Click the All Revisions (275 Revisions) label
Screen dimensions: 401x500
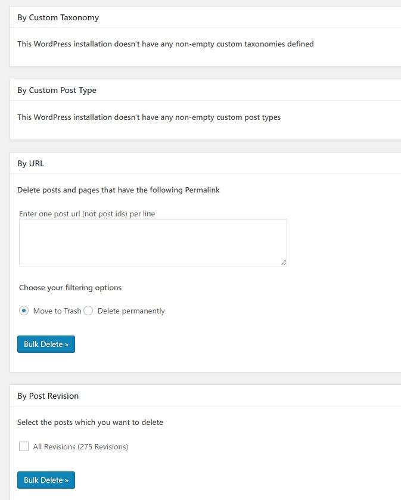click(x=80, y=447)
